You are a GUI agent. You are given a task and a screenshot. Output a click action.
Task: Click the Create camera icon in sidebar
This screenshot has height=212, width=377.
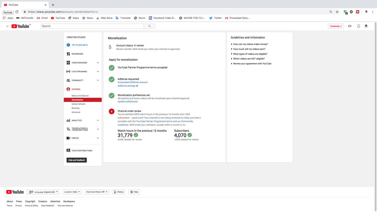coord(68,138)
